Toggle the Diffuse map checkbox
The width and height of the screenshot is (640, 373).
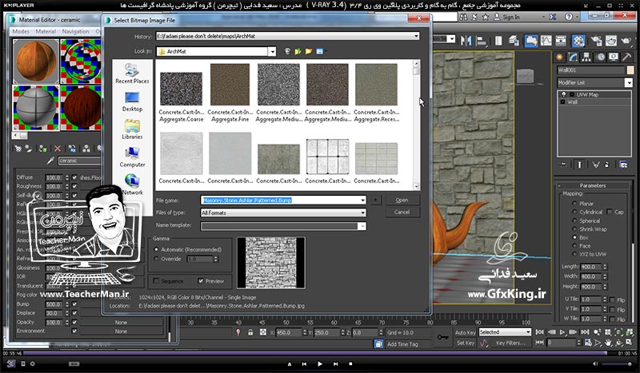pyautogui.click(x=74, y=177)
